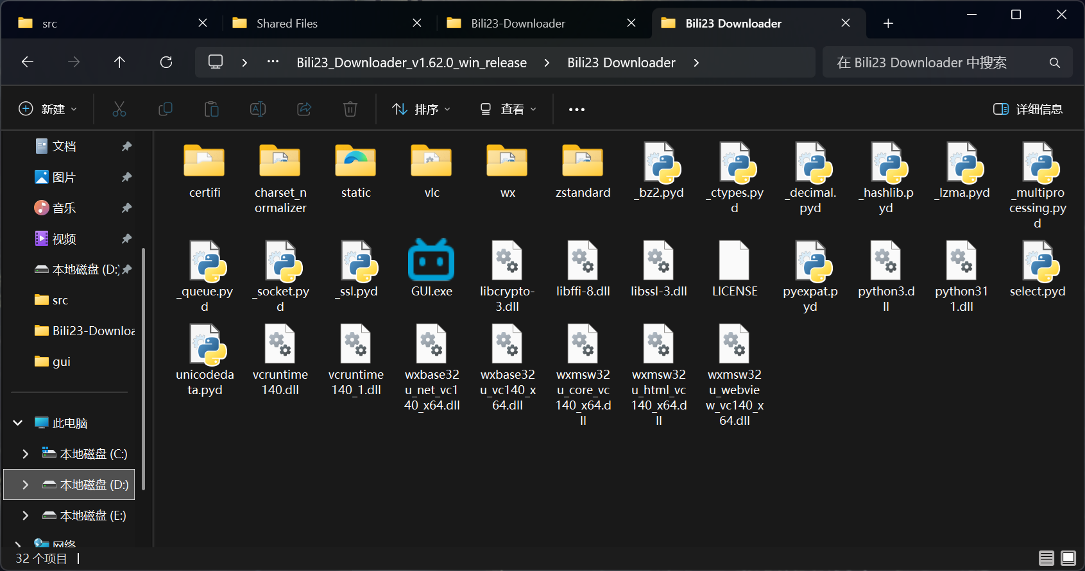Collapse the This PC tree node
Viewport: 1085px width, 571px height.
[x=18, y=423]
